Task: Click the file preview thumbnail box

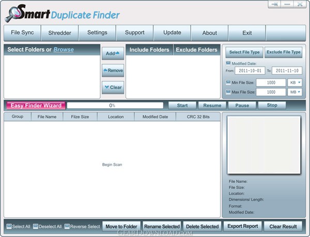Action: coord(264,145)
